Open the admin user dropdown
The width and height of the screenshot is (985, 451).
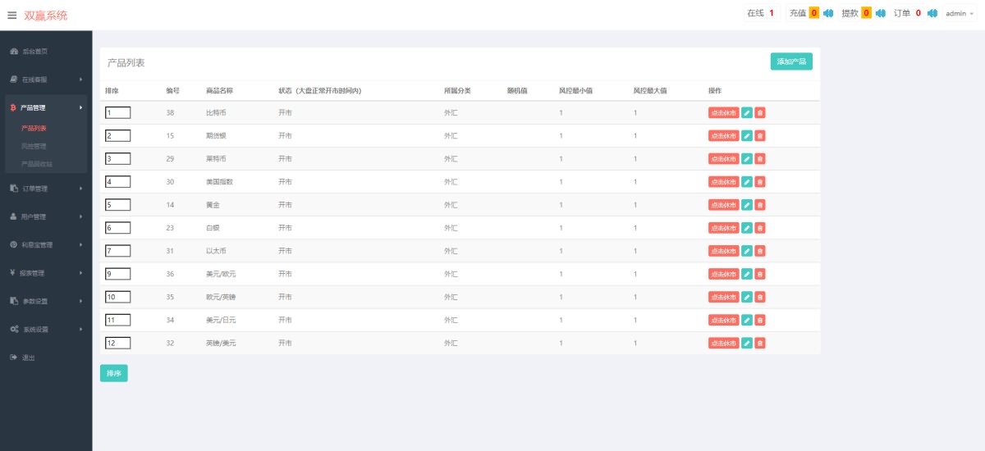[x=960, y=13]
